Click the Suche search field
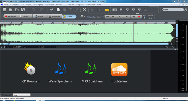The width and height of the screenshot is (188, 101). click(173, 10)
